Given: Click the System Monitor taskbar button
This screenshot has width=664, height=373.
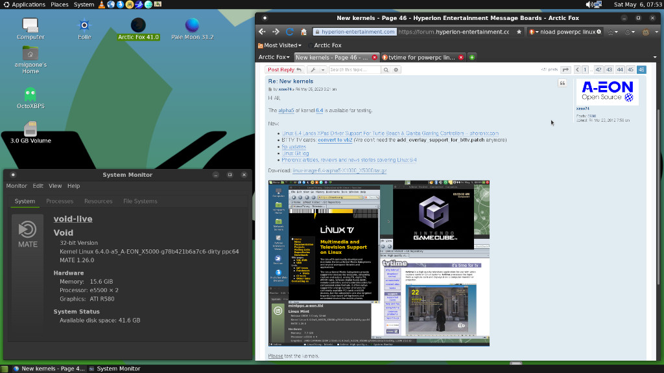Looking at the screenshot, I should [115, 368].
